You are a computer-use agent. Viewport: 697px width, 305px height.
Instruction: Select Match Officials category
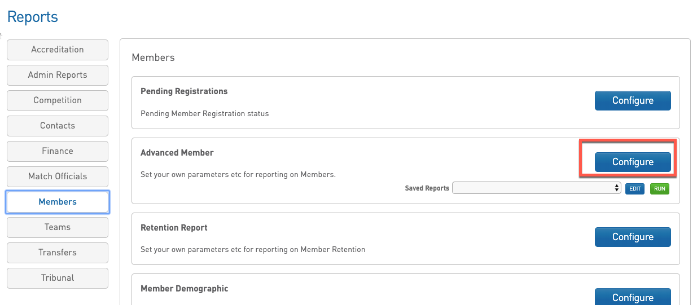(58, 176)
